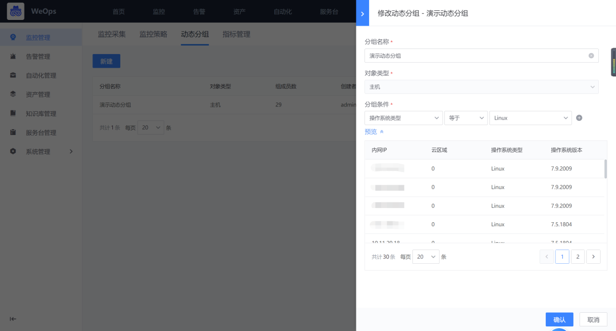Image resolution: width=616 pixels, height=331 pixels.
Task: Click 云区域 column header
Action: point(439,150)
